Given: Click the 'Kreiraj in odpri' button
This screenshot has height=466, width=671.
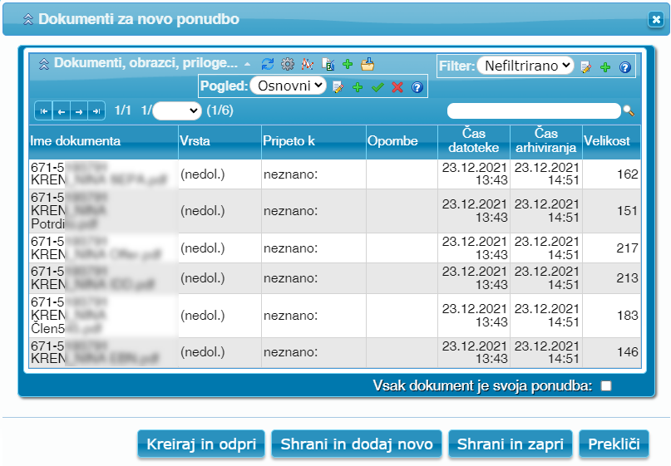Looking at the screenshot, I should tap(201, 444).
